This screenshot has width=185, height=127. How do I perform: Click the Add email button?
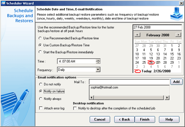pyautogui.click(x=176, y=82)
